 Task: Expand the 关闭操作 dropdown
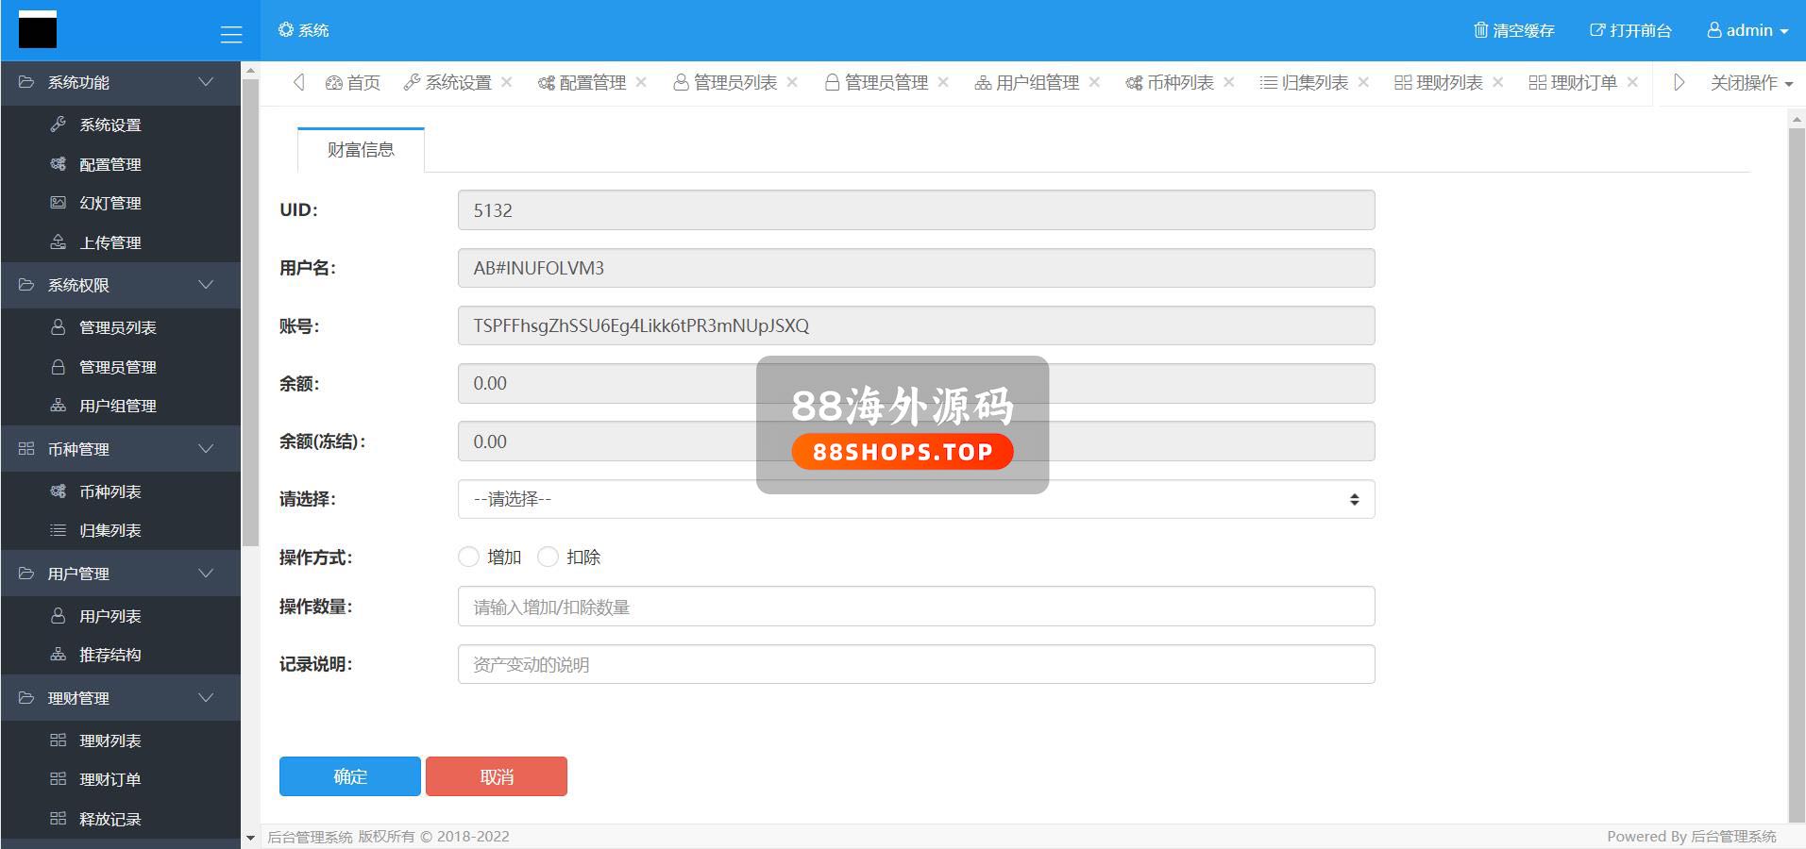(x=1750, y=83)
